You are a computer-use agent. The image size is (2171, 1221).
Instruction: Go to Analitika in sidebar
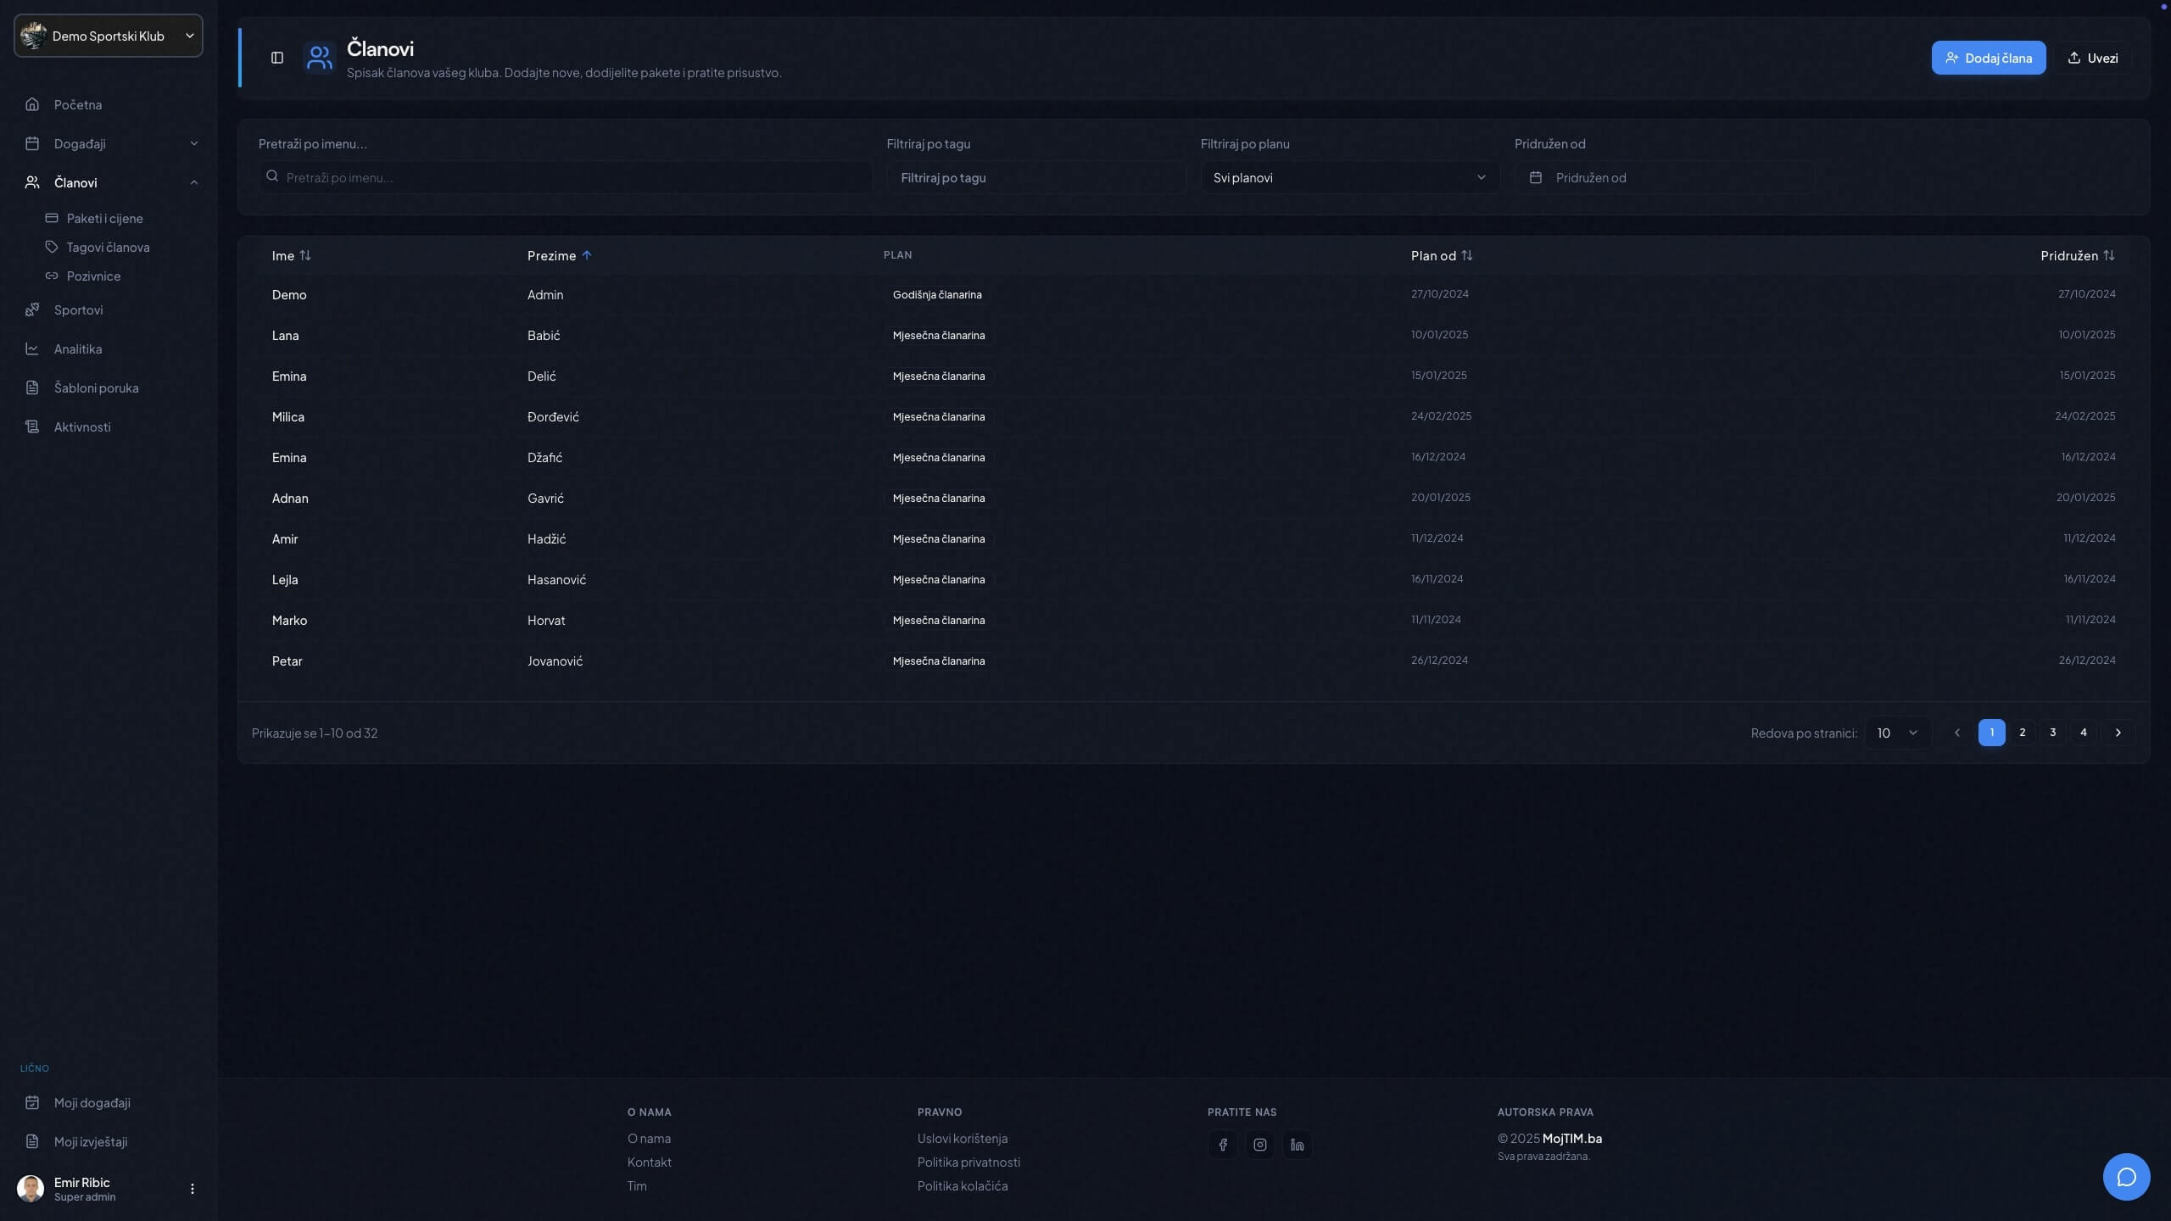[77, 348]
